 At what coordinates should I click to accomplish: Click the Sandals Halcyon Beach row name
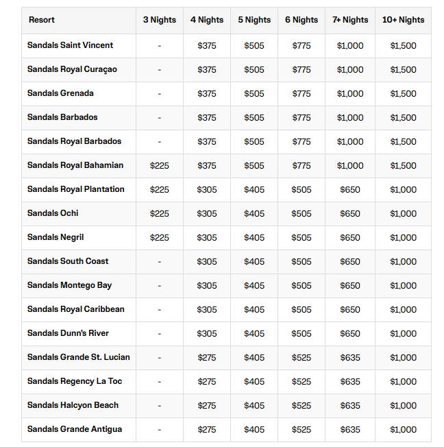[73, 405]
